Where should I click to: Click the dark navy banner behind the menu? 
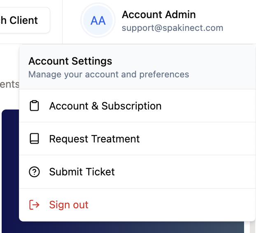[10, 171]
